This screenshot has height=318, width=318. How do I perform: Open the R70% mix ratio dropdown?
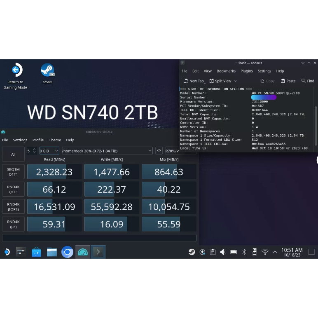pos(172,151)
